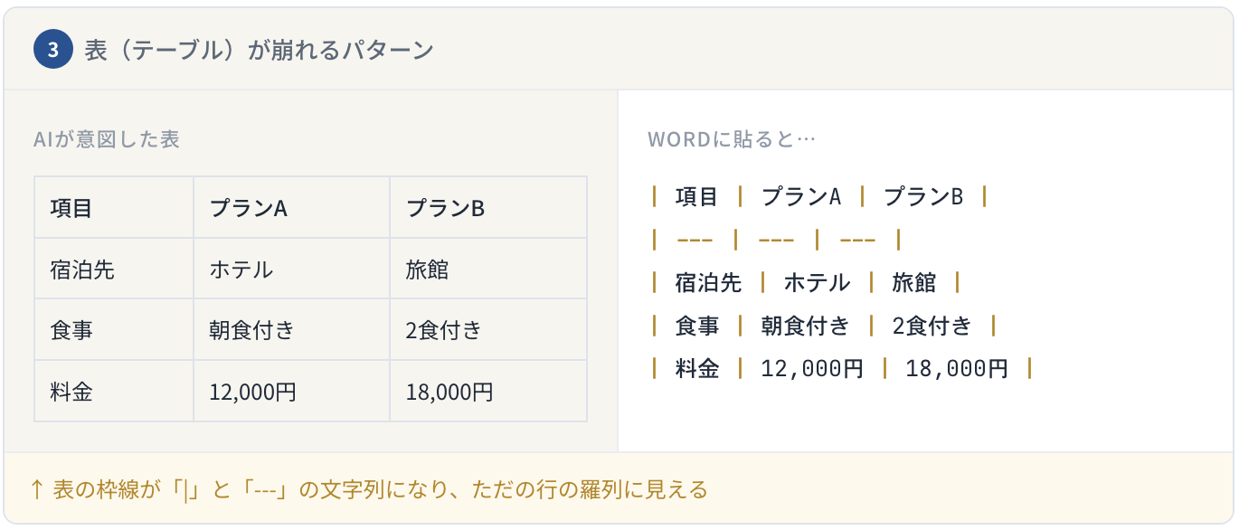Select the WORDに貼ると… label
Screen dimensions: 1239x530
click(732, 139)
